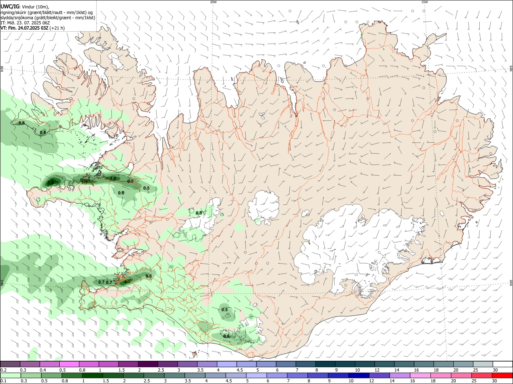Click the bright red 30 rain legend swatch

(502, 376)
